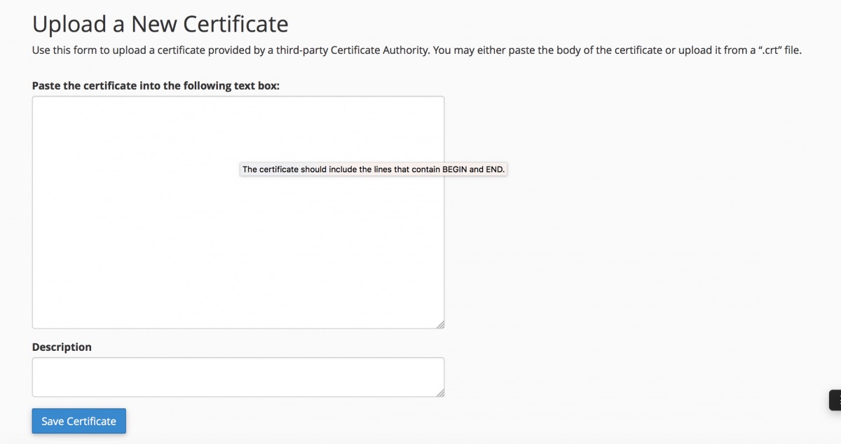The height and width of the screenshot is (444, 841).
Task: Click the third-party Certificate Authority instructions text
Action: (x=416, y=50)
